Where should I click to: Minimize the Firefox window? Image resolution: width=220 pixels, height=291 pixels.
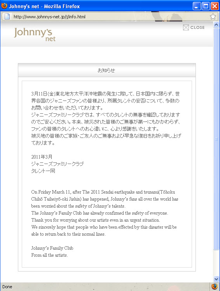tap(196, 6)
